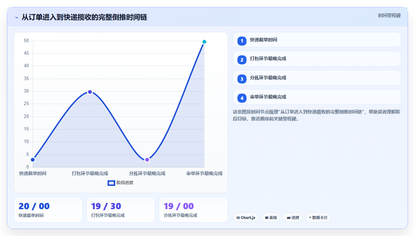
Task: Click the 打包环节最晚完成 caption under 19 / 30
Action: [x=108, y=215]
